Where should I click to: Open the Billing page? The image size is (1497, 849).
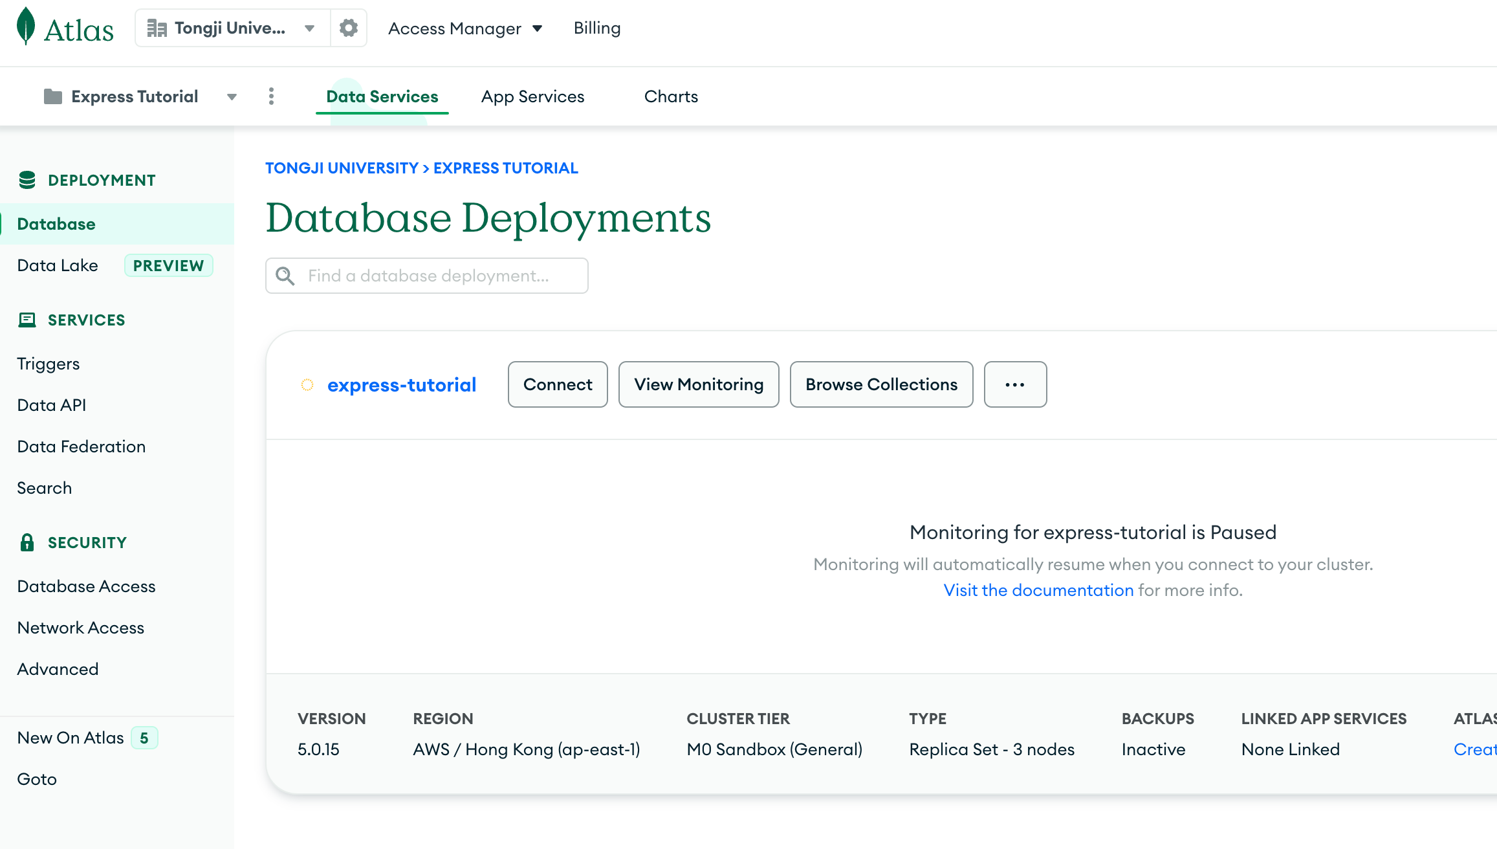pyautogui.click(x=597, y=28)
